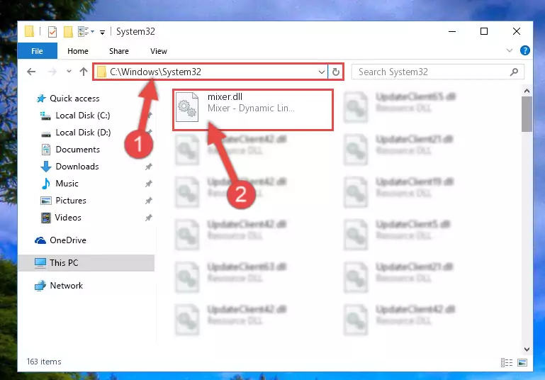Open Local Disk (D:) in sidebar

point(83,133)
